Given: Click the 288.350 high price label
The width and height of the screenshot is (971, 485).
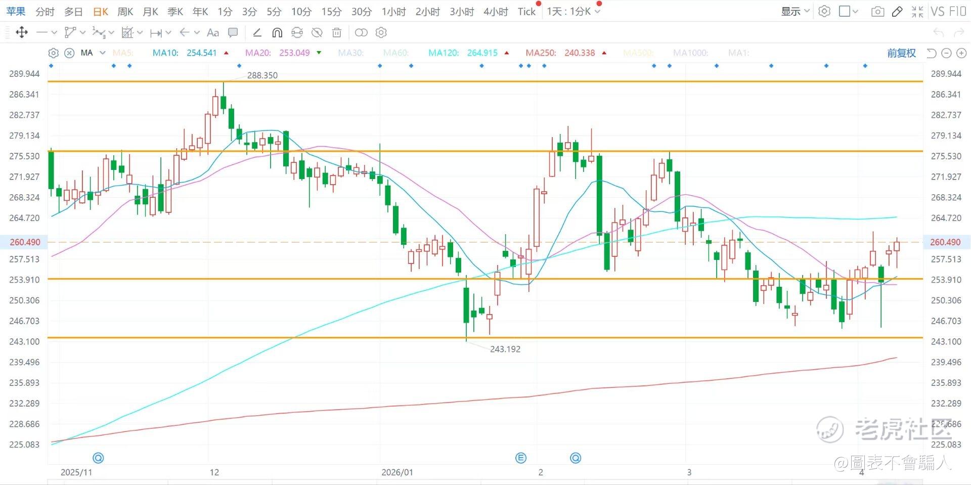Looking at the screenshot, I should [x=262, y=75].
